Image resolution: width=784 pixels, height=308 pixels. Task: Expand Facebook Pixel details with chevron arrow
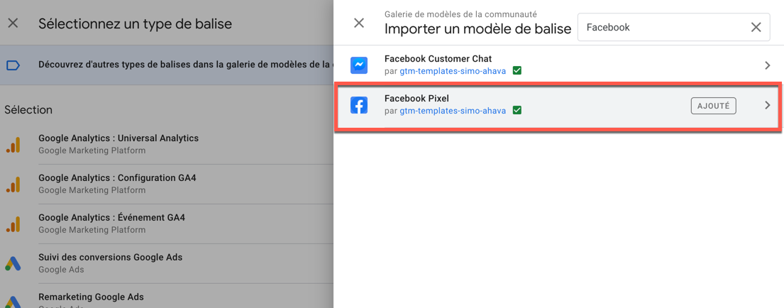pos(767,105)
